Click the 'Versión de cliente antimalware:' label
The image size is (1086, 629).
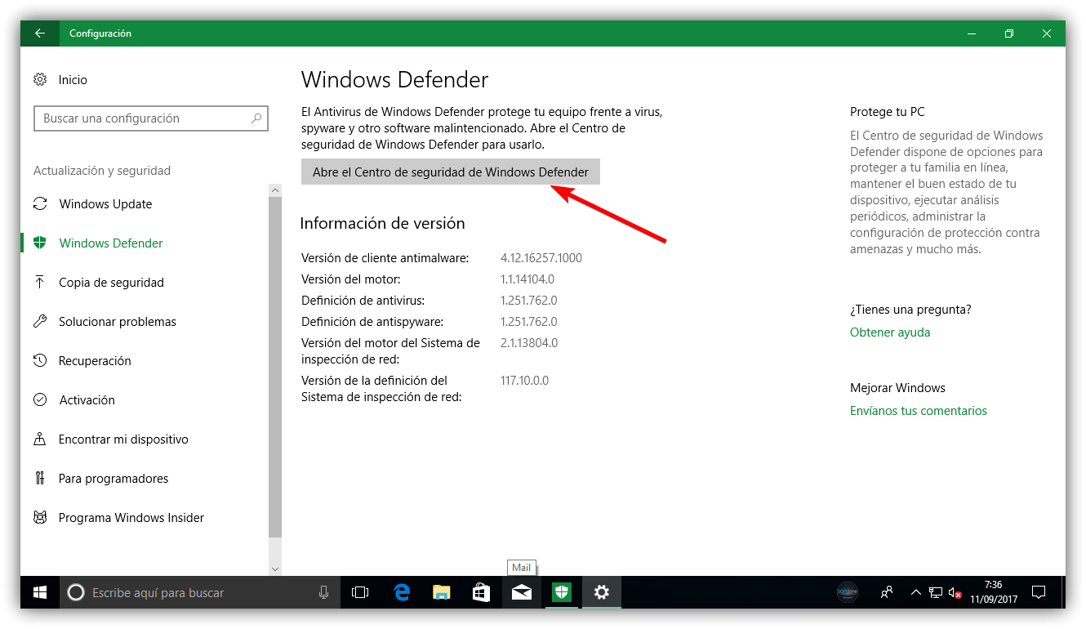(x=385, y=258)
